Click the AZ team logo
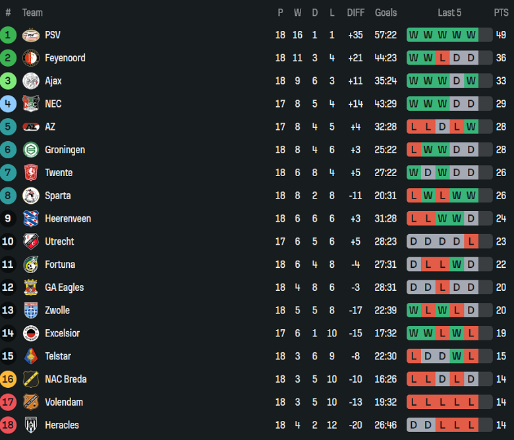Image resolution: width=514 pixels, height=440 pixels. click(31, 127)
